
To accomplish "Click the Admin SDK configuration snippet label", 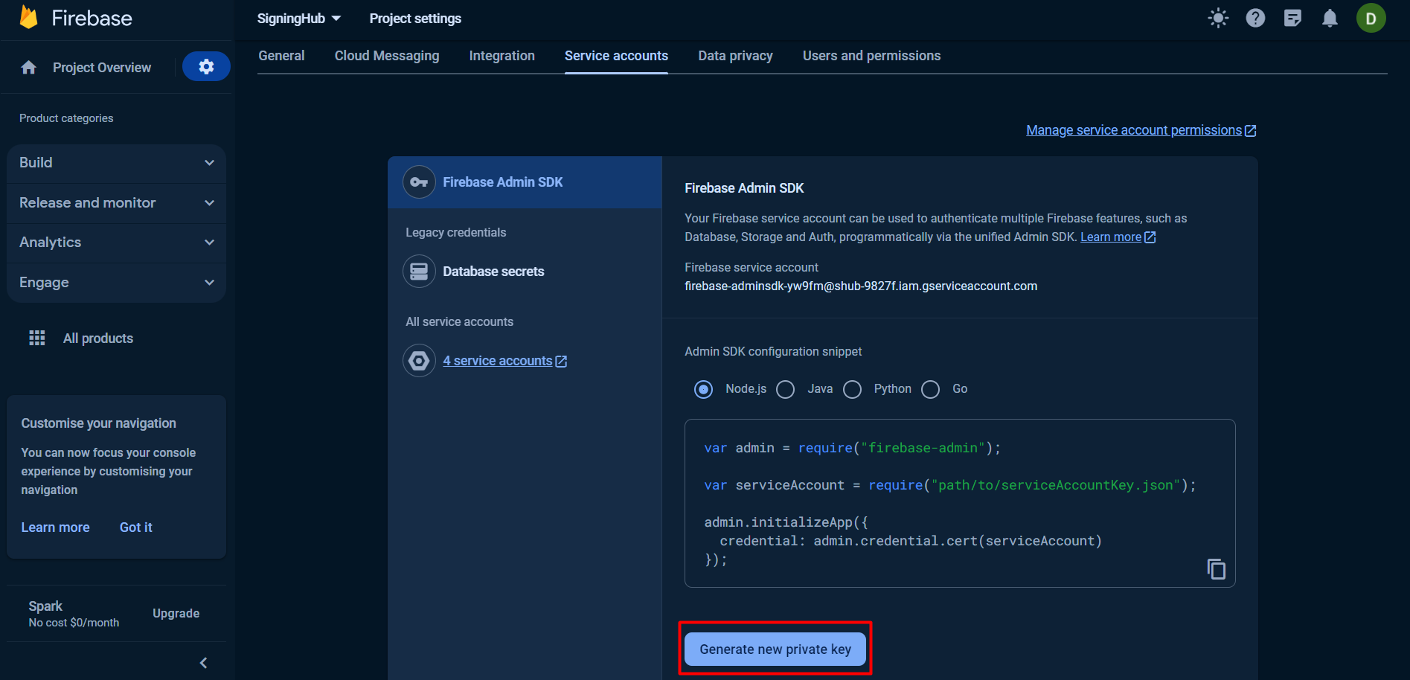I will [773, 351].
